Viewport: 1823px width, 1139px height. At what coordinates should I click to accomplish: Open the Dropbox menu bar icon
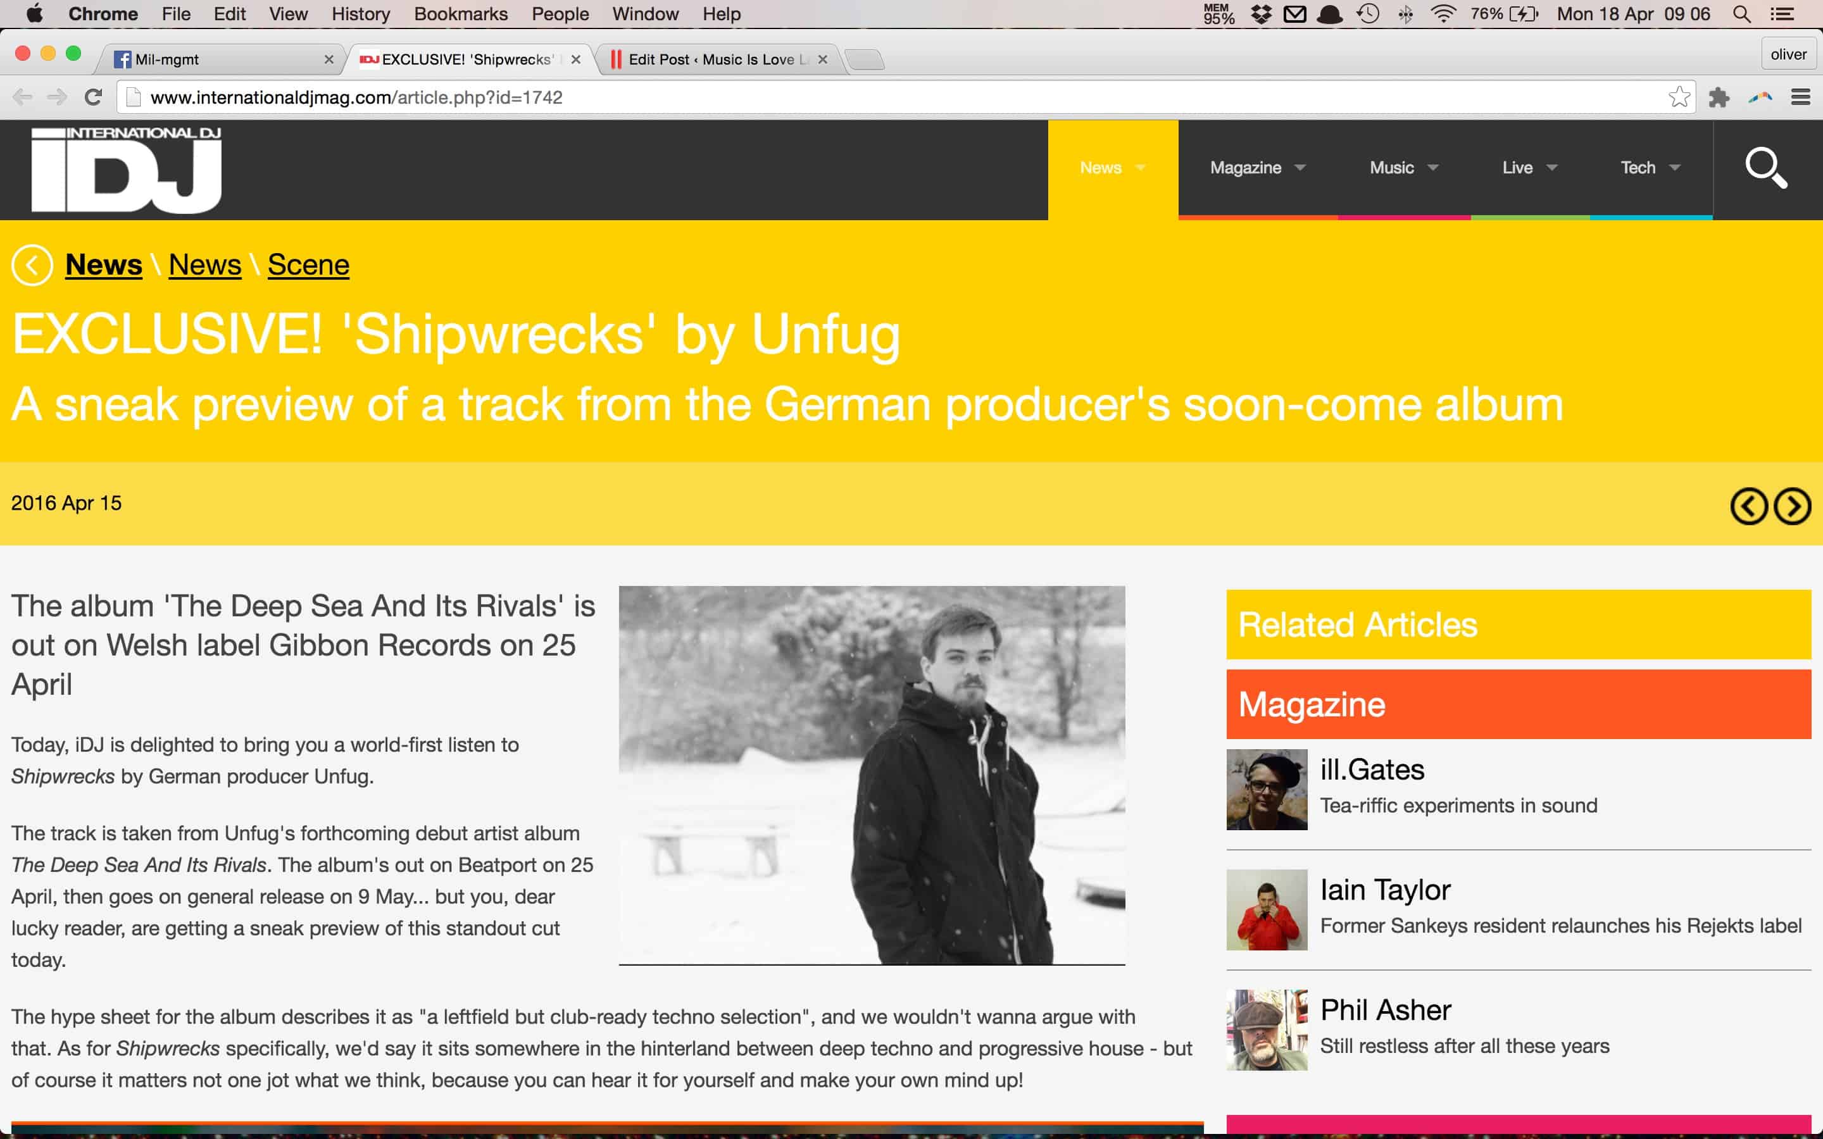(x=1261, y=13)
